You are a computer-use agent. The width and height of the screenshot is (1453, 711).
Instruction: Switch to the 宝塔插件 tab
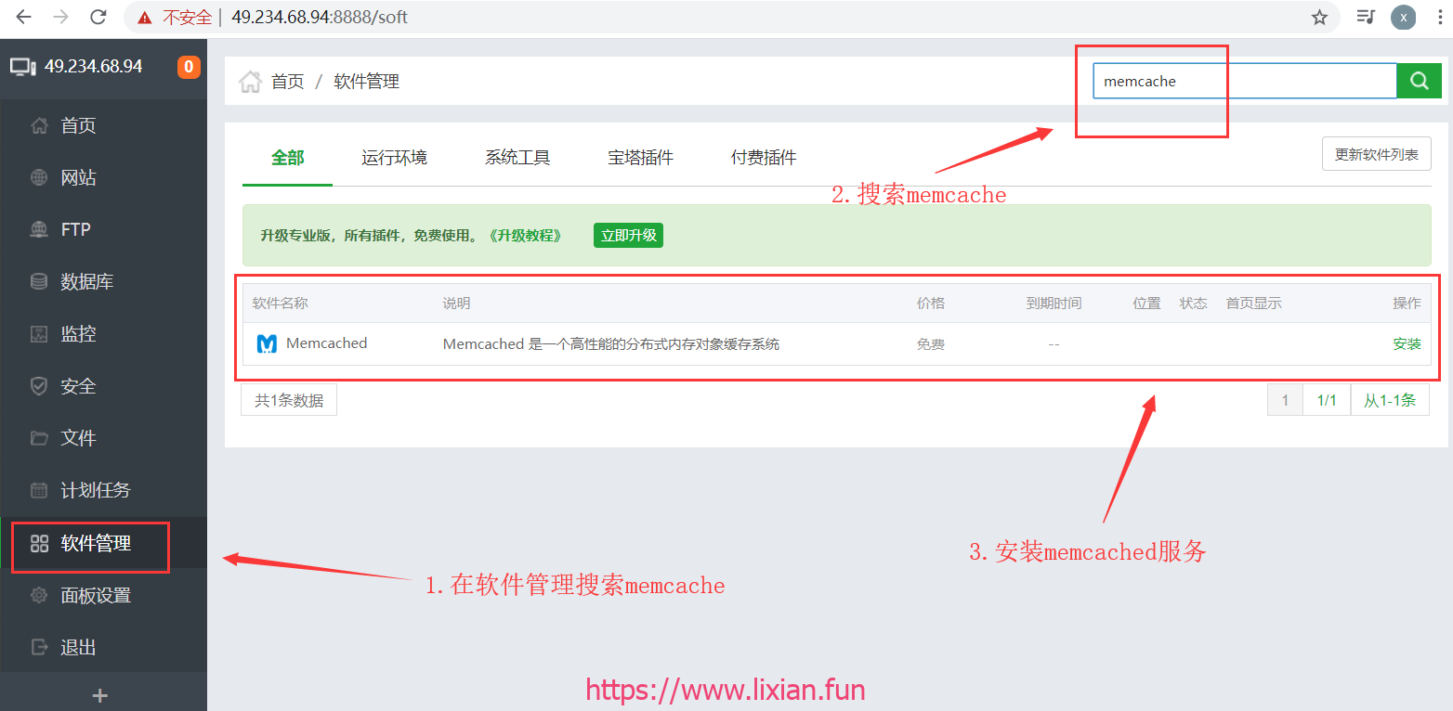[640, 158]
